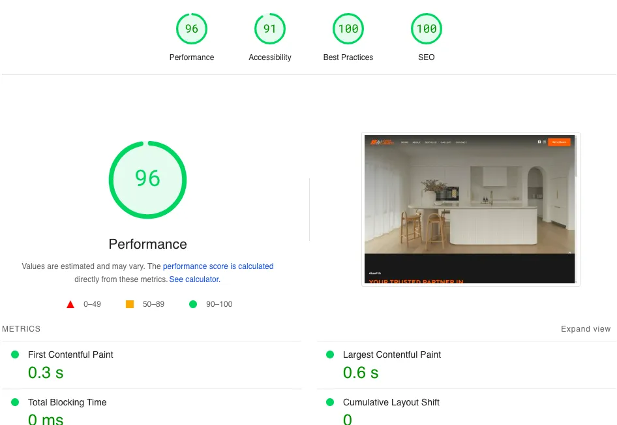Click green status dot beside Largest Contentful Paint

click(x=330, y=354)
